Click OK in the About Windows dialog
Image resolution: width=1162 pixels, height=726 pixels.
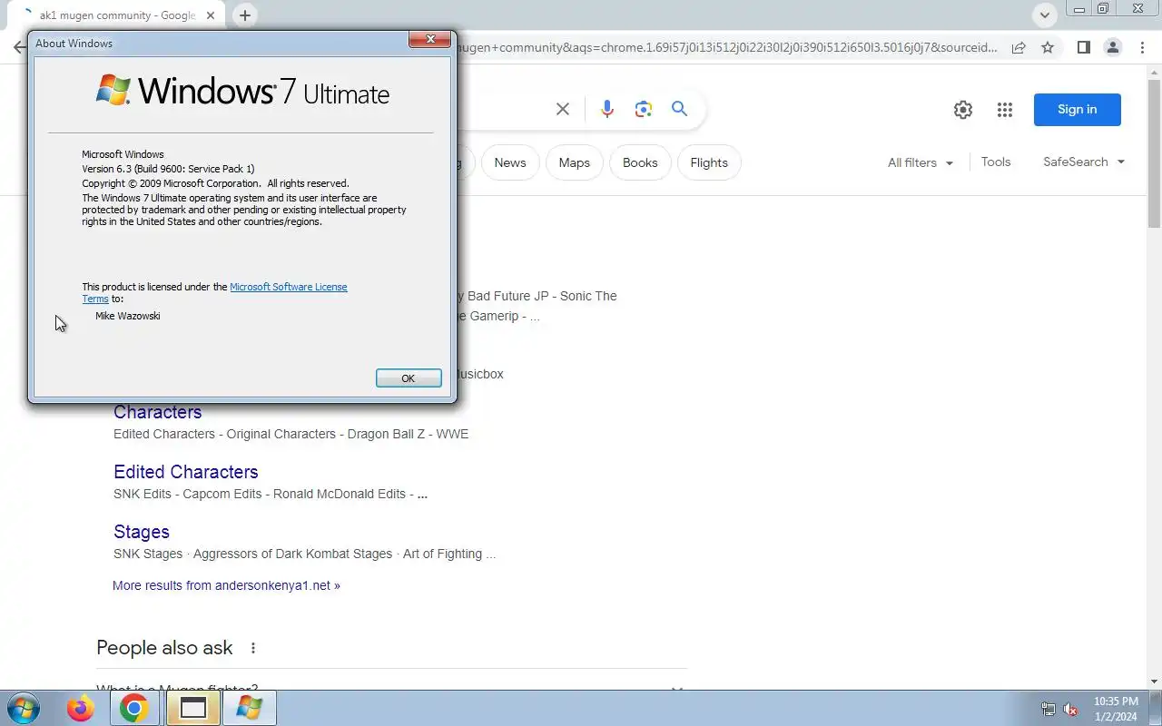[409, 378]
